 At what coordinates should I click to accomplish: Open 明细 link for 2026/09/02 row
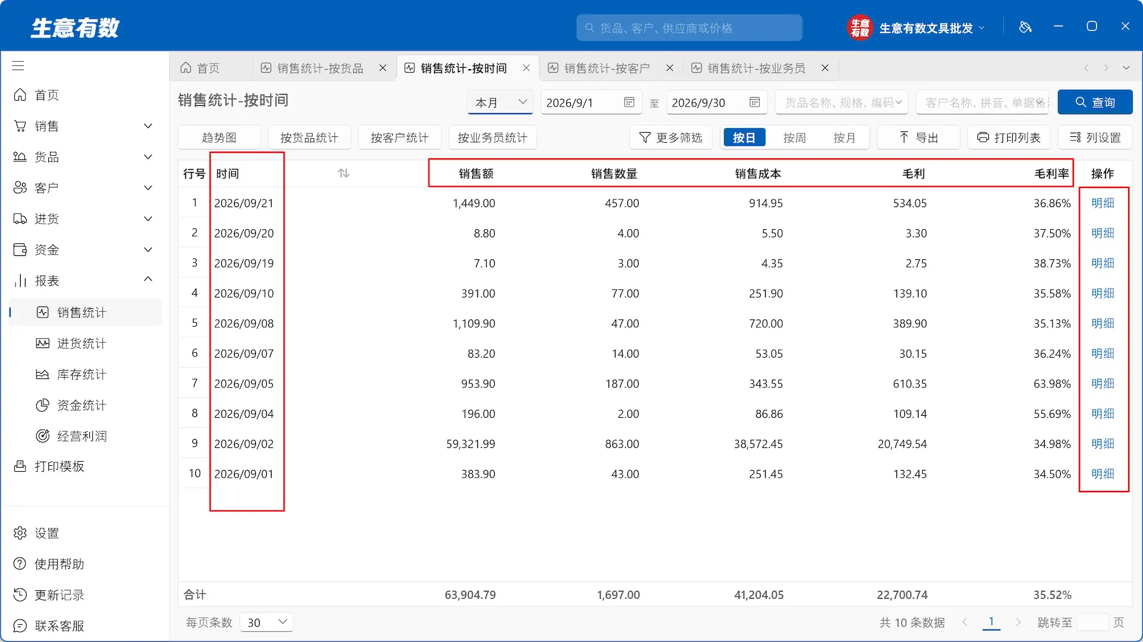pos(1103,444)
